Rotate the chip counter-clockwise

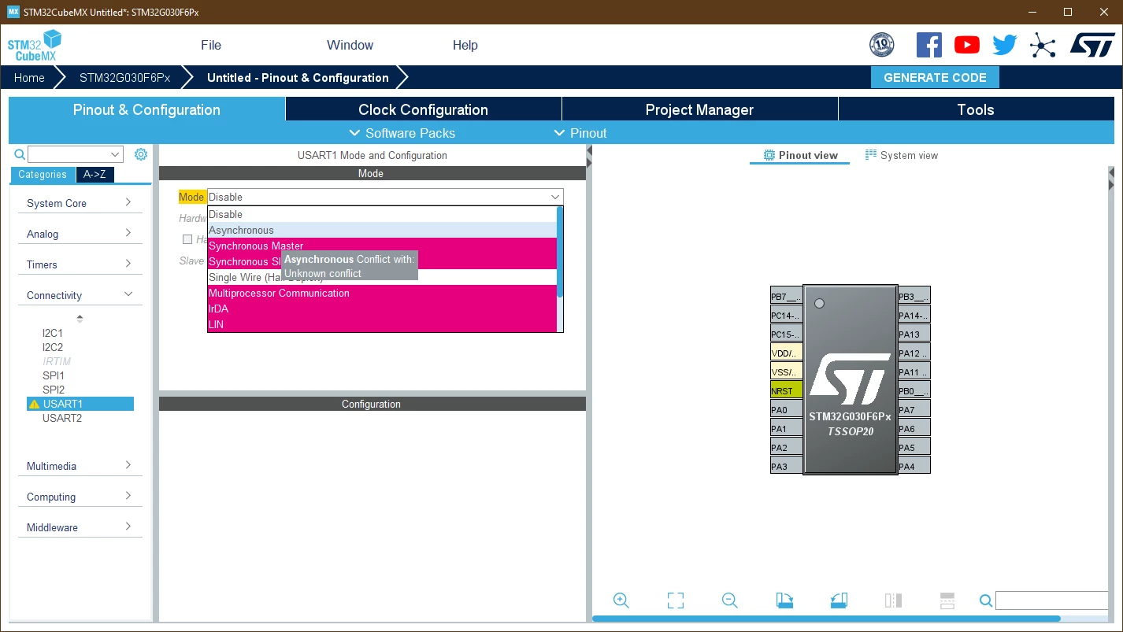pos(839,601)
